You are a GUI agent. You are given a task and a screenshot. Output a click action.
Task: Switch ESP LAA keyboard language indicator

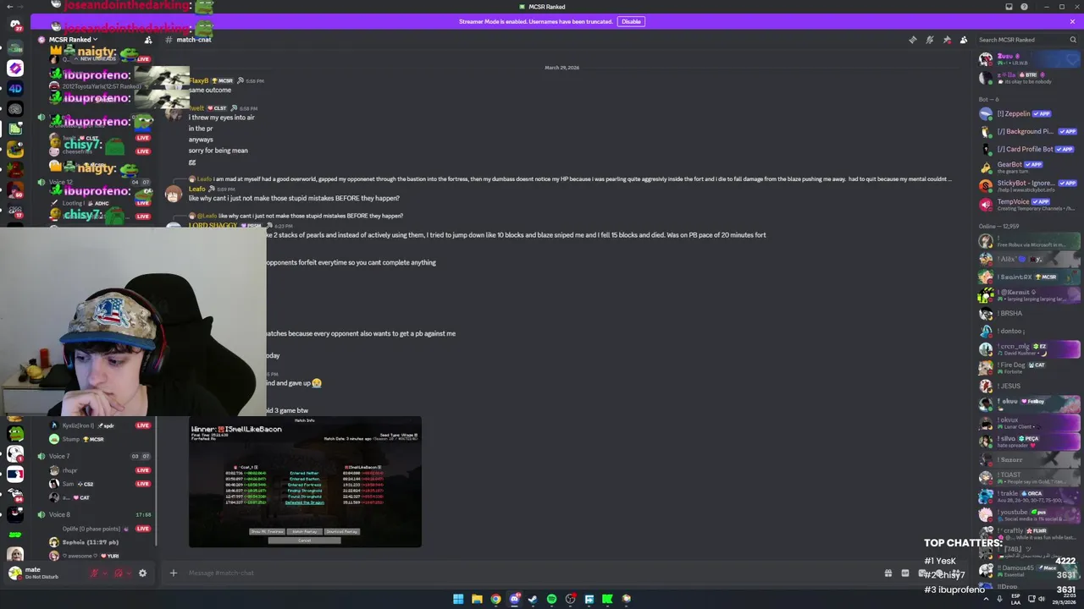click(1016, 599)
